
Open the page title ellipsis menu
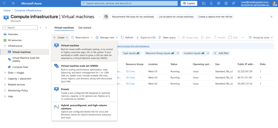(x=100, y=16)
